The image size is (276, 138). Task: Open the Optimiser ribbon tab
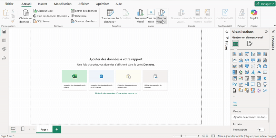[102, 4]
